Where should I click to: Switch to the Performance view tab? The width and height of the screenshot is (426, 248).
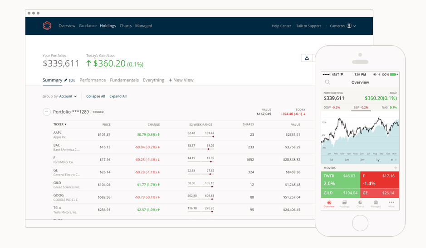click(93, 80)
